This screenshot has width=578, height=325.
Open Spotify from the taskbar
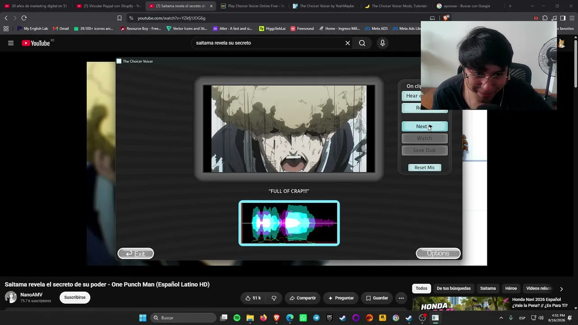(x=237, y=318)
